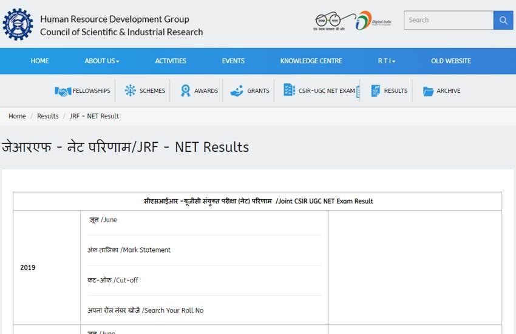Click the Home breadcrumb link
This screenshot has height=334, width=516.
tap(17, 116)
